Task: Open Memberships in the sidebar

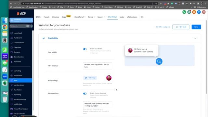Action: click(19, 85)
